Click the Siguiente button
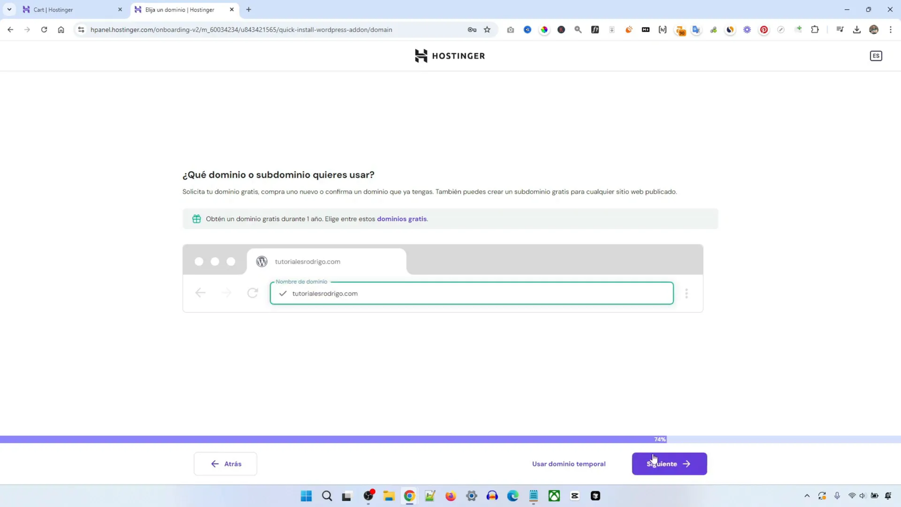Screen dimensions: 901x507 pos(668,463)
